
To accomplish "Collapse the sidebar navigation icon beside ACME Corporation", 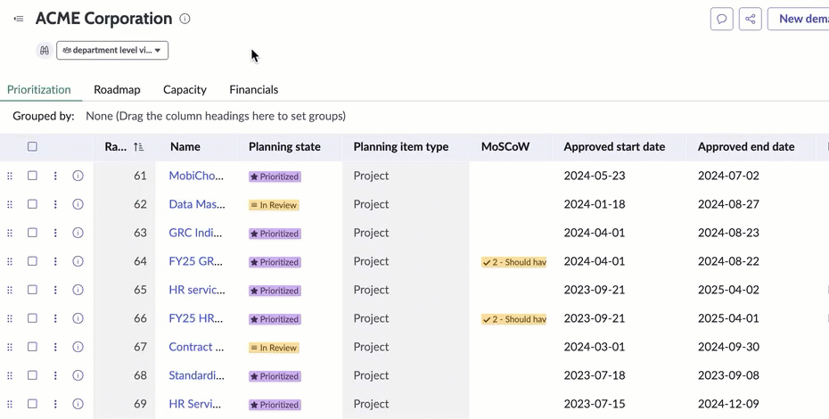I will click(x=19, y=19).
